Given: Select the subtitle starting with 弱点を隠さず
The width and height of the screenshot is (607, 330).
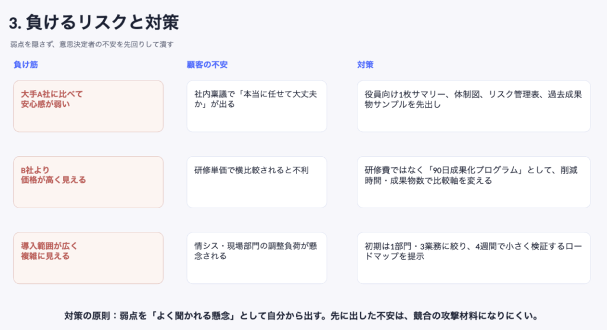Looking at the screenshot, I should click(91, 44).
